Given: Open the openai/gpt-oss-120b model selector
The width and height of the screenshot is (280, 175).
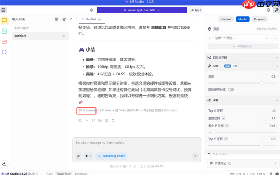Looking at the screenshot, I should [x=141, y=10].
